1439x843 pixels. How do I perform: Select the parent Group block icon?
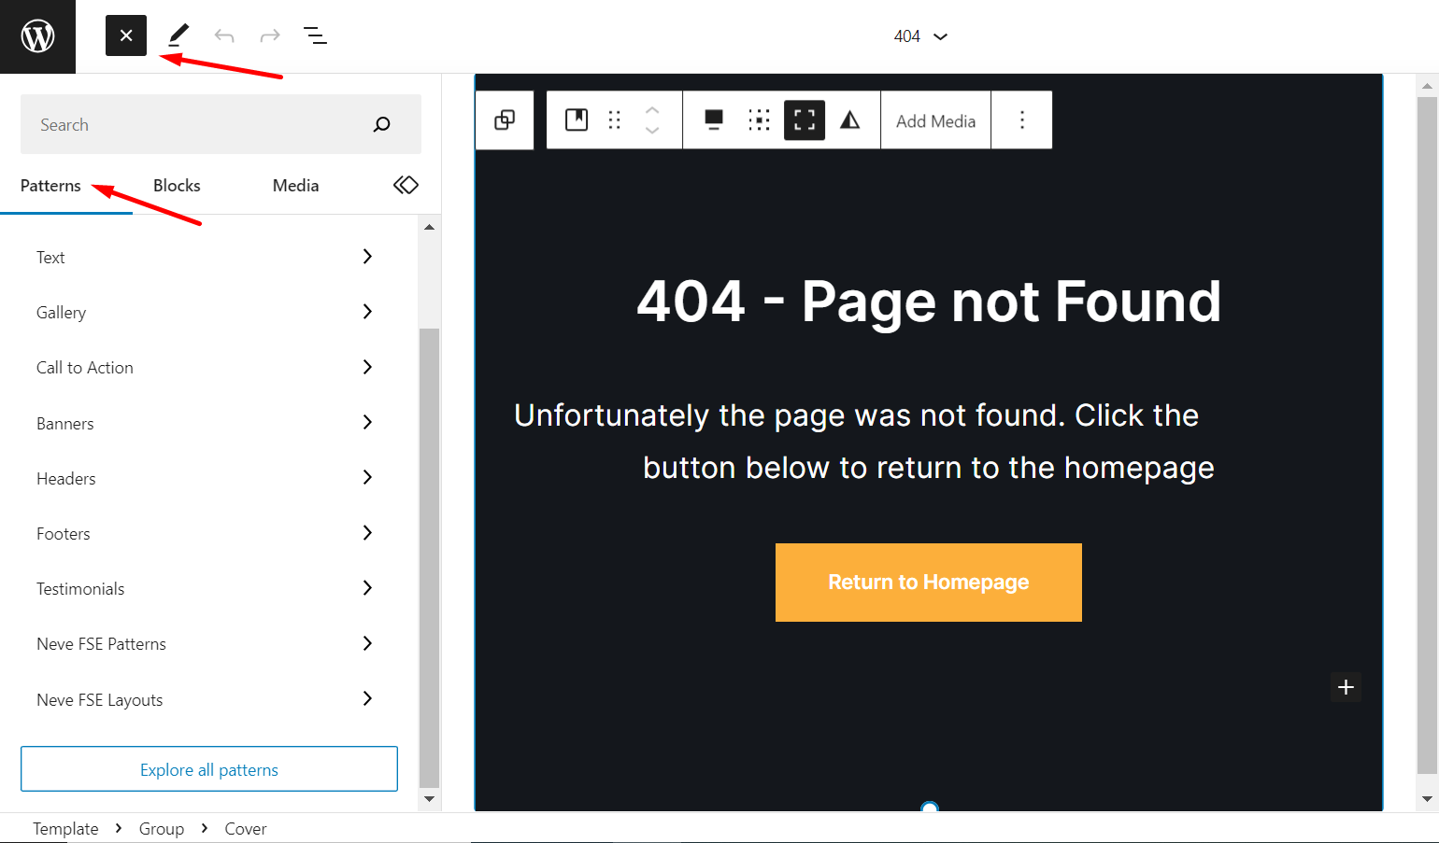point(505,119)
